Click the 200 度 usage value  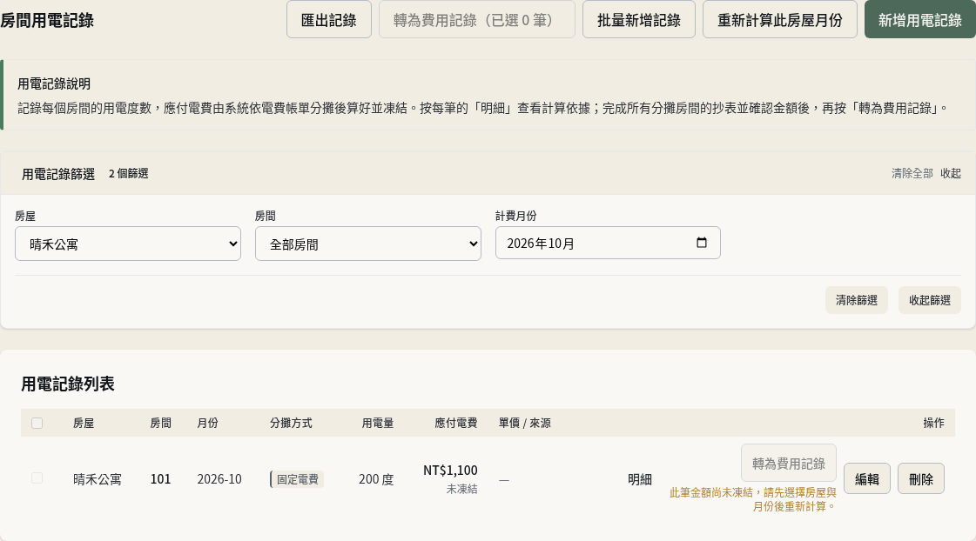pyautogui.click(x=376, y=479)
